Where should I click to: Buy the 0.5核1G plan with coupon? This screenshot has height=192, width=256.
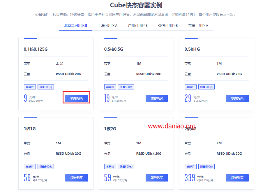tap(237, 98)
